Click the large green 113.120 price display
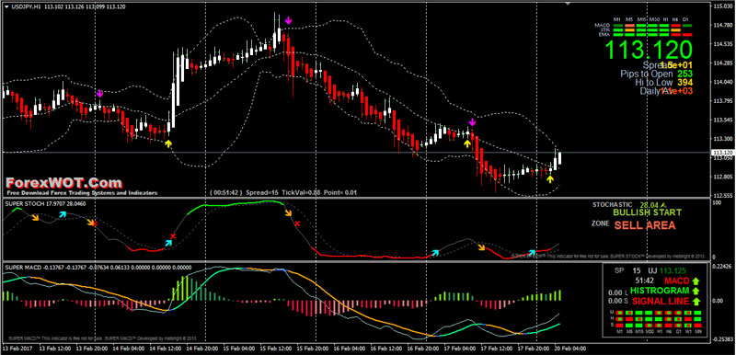This screenshot has height=355, width=736. (649, 50)
